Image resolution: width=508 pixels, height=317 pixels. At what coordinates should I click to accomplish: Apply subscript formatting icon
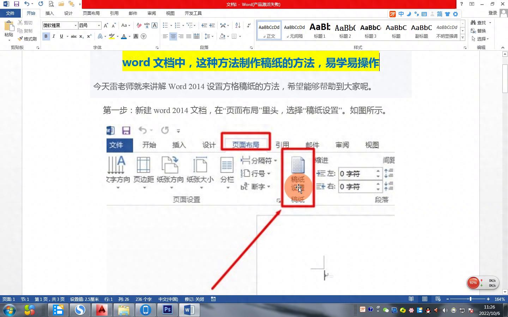pos(81,36)
